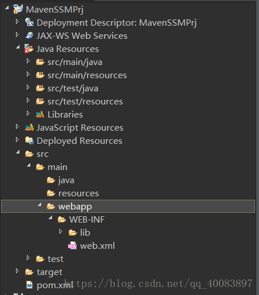259x295 pixels.
Task: Collapse the MavenSSMPrj project node
Action: tap(7, 7)
